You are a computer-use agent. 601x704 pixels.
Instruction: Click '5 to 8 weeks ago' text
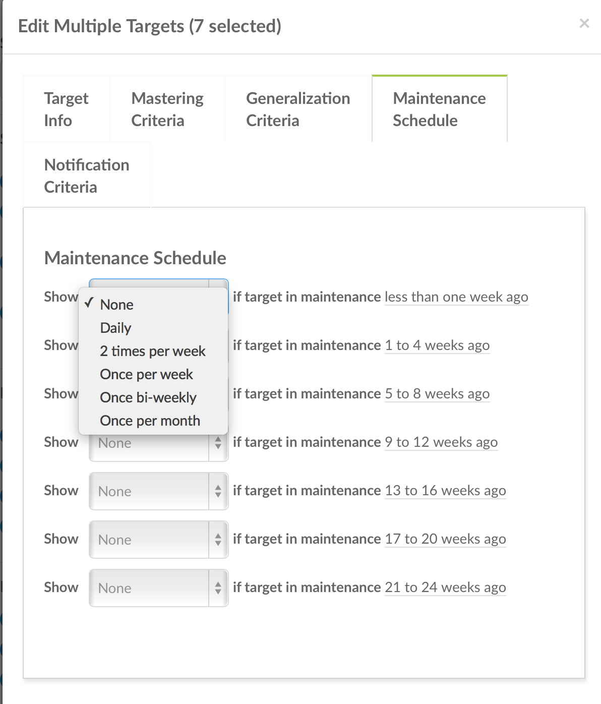pyautogui.click(x=437, y=394)
